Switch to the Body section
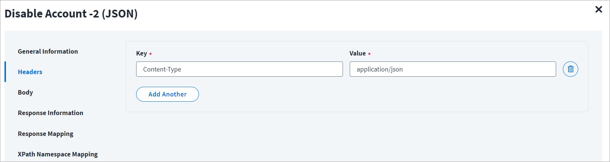 [x=25, y=92]
